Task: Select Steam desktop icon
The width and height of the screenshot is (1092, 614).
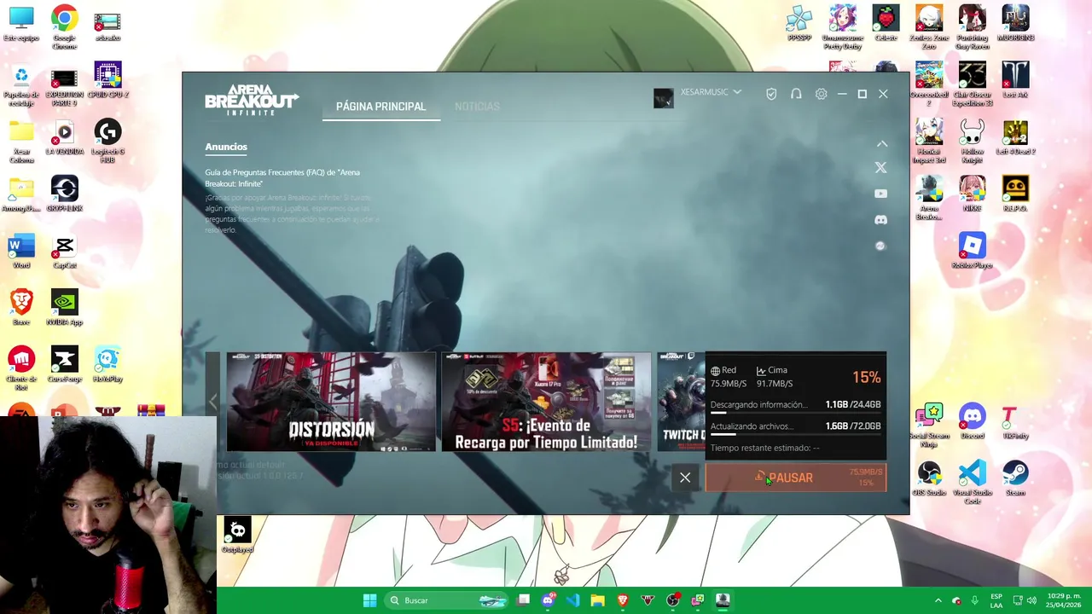Action: [x=1015, y=478]
